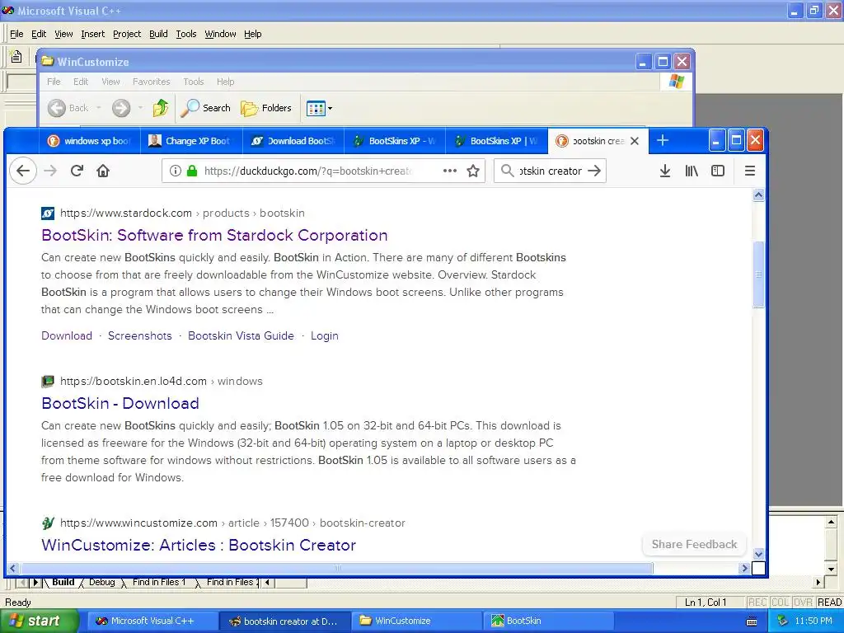The width and height of the screenshot is (844, 633).
Task: Click Back button in WinCustomize window
Action: (x=69, y=108)
